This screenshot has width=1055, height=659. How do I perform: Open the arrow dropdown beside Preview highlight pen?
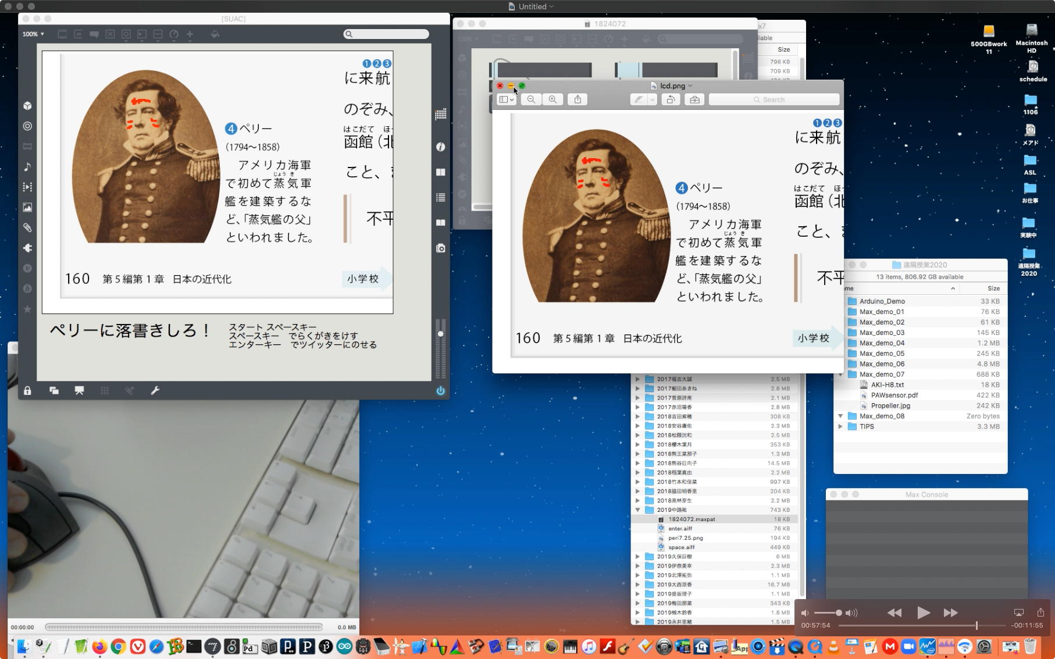click(x=653, y=99)
